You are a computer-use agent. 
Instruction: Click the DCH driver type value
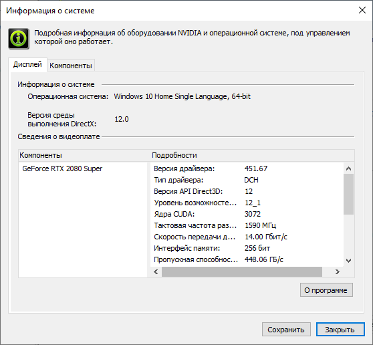(x=251, y=180)
